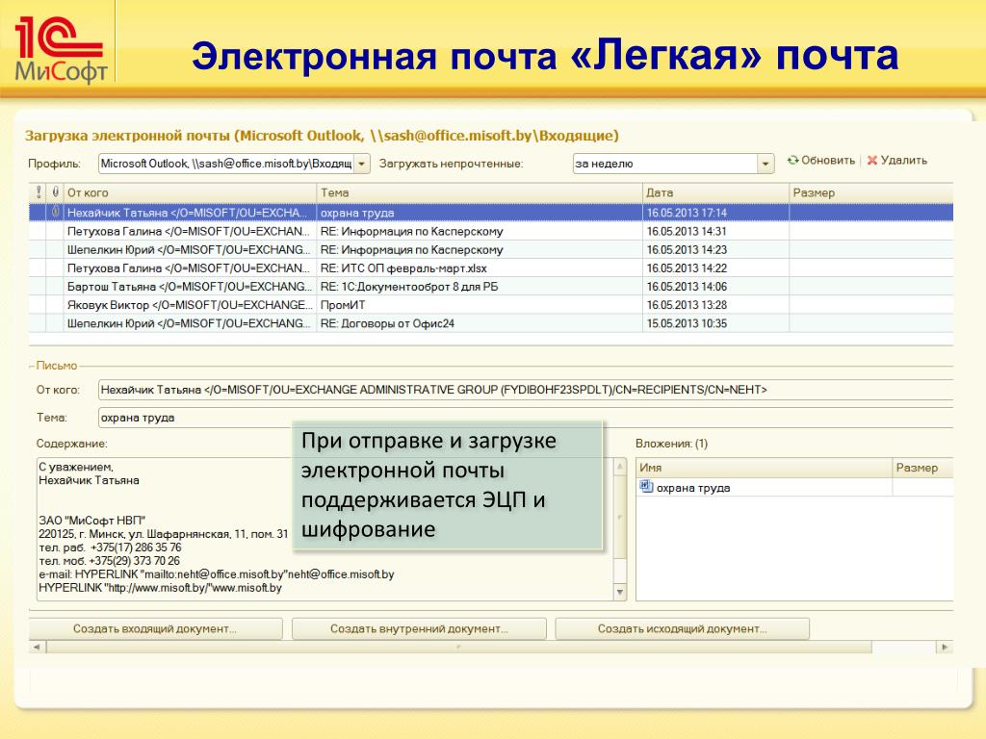The image size is (986, 739).
Task: Sort by the Дата column header
Action: click(715, 192)
